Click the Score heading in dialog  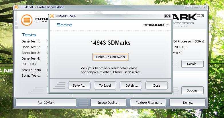pos(64,25)
